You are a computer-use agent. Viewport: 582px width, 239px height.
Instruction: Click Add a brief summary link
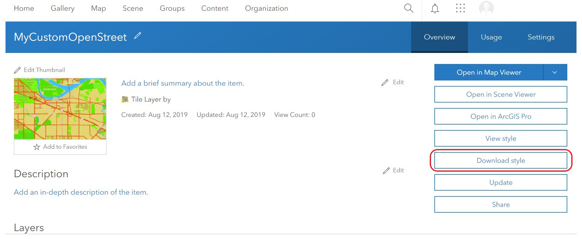(x=183, y=83)
